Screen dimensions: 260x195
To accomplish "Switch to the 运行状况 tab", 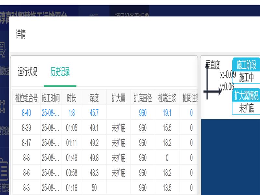I will (x=28, y=71).
